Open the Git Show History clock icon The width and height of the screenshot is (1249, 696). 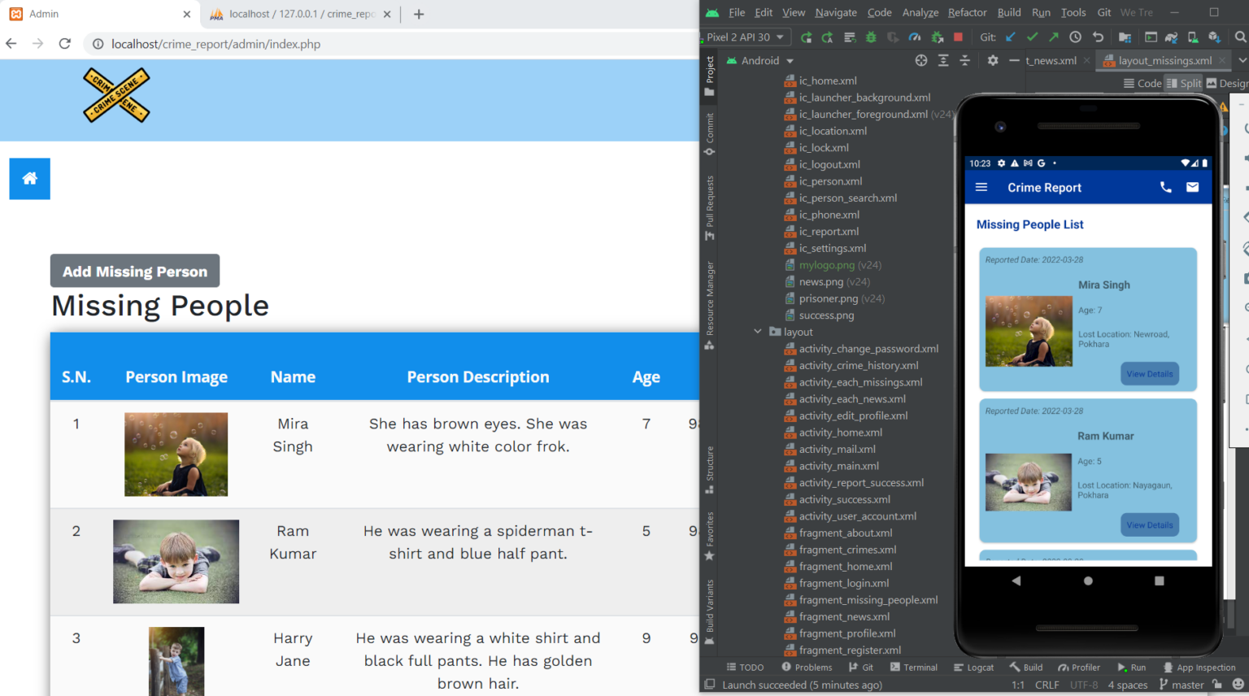click(x=1075, y=37)
